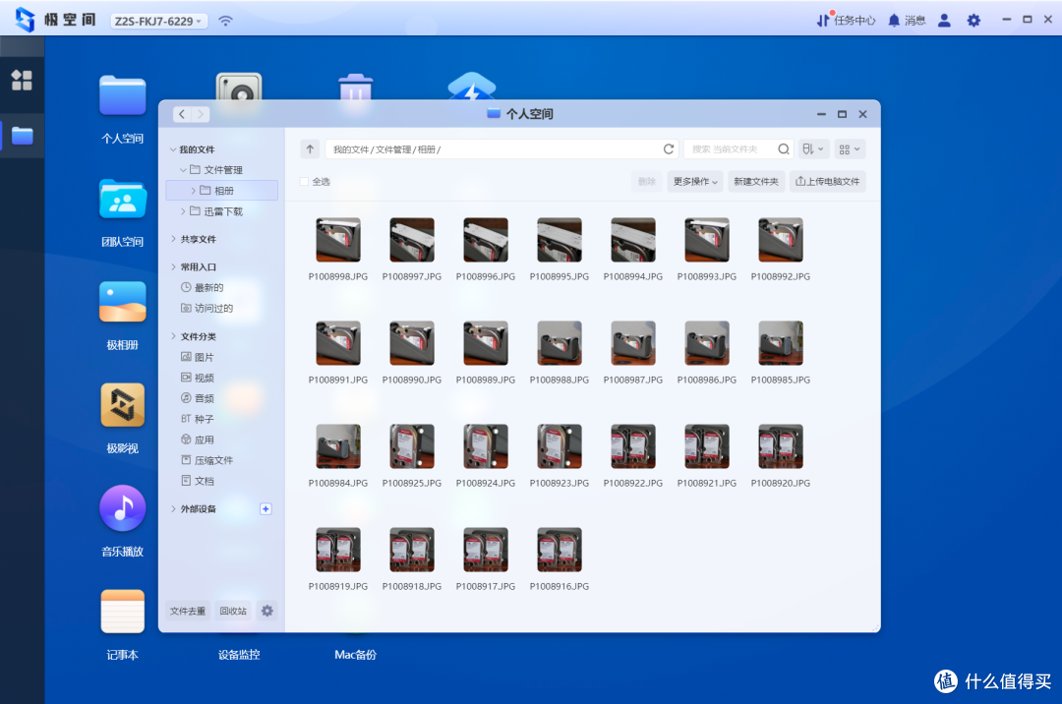The width and height of the screenshot is (1062, 704).
Task: Filter by 文档 category
Action: click(197, 481)
